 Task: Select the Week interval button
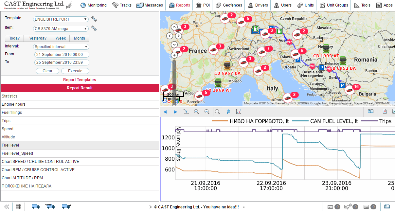61,38
